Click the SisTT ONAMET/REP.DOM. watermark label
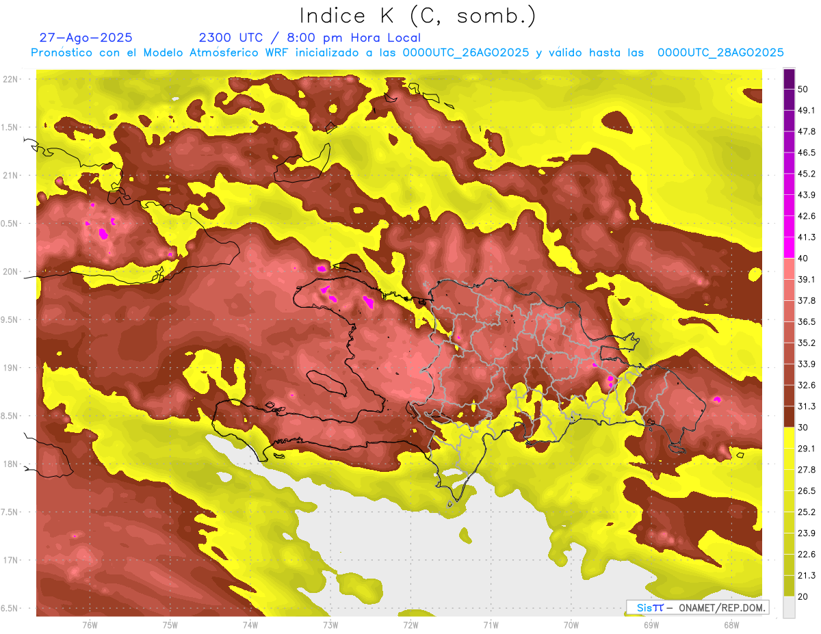Viewport: 821px width, 634px height. click(x=697, y=607)
